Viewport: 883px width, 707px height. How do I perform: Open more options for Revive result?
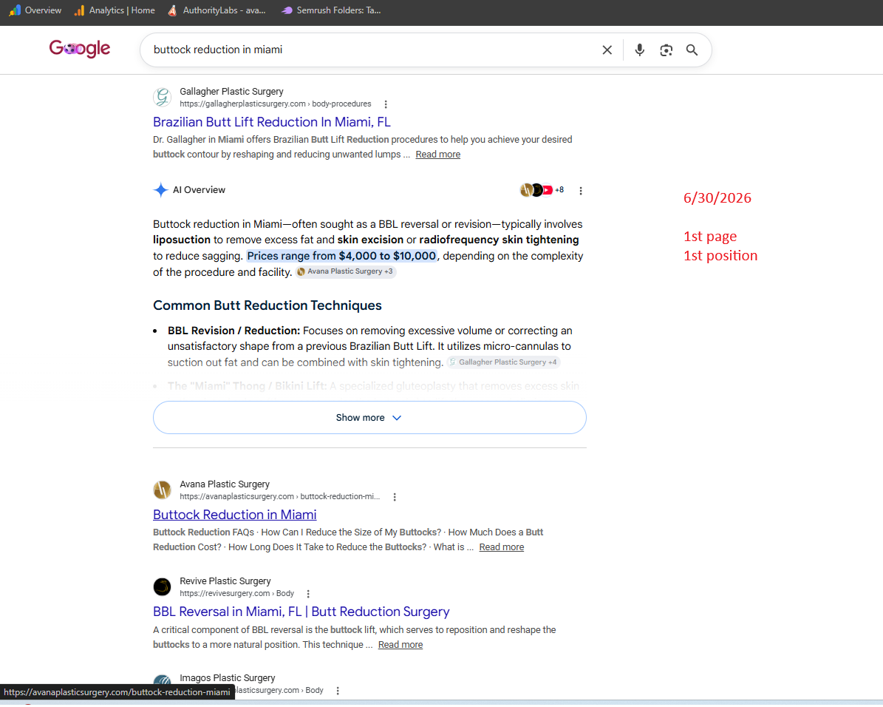308,595
